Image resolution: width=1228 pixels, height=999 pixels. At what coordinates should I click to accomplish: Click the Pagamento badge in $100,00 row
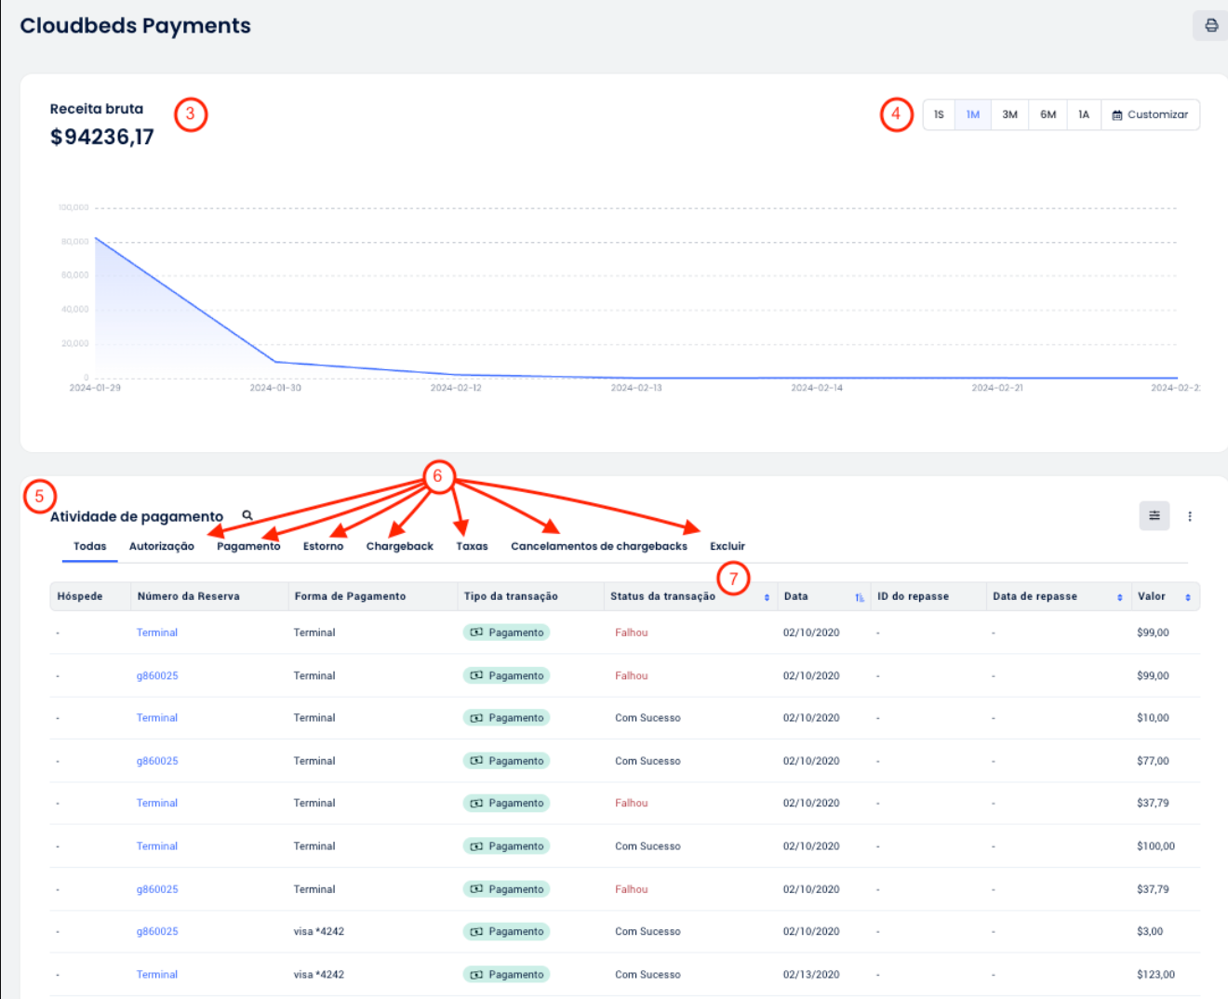coord(506,846)
